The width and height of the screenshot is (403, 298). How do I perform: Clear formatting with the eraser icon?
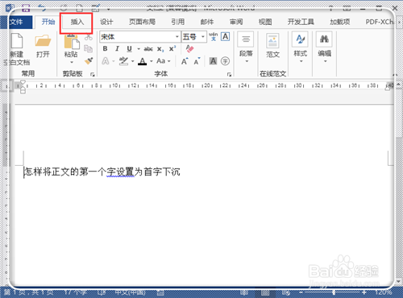point(189,48)
